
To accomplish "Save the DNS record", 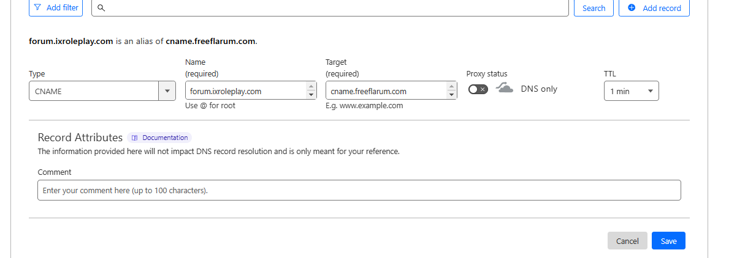I will [x=668, y=241].
